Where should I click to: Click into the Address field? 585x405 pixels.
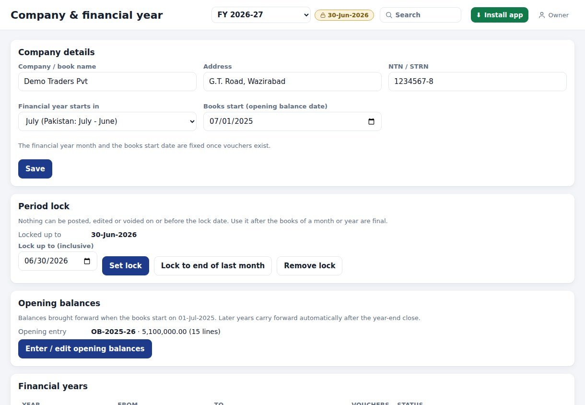[x=292, y=82]
